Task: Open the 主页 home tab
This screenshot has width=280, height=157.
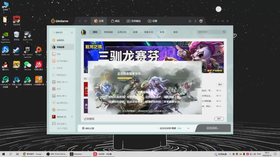Action: [x=99, y=21]
